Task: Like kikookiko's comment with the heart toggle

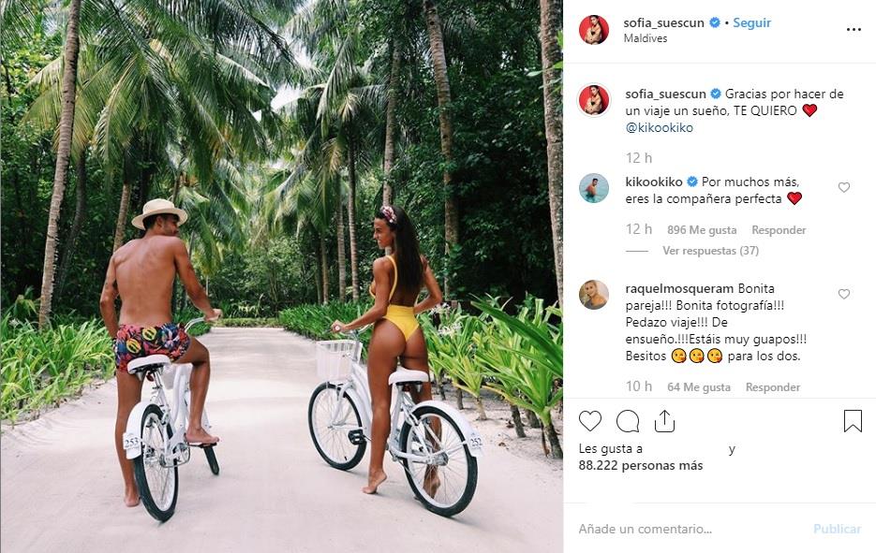Action: tap(844, 186)
